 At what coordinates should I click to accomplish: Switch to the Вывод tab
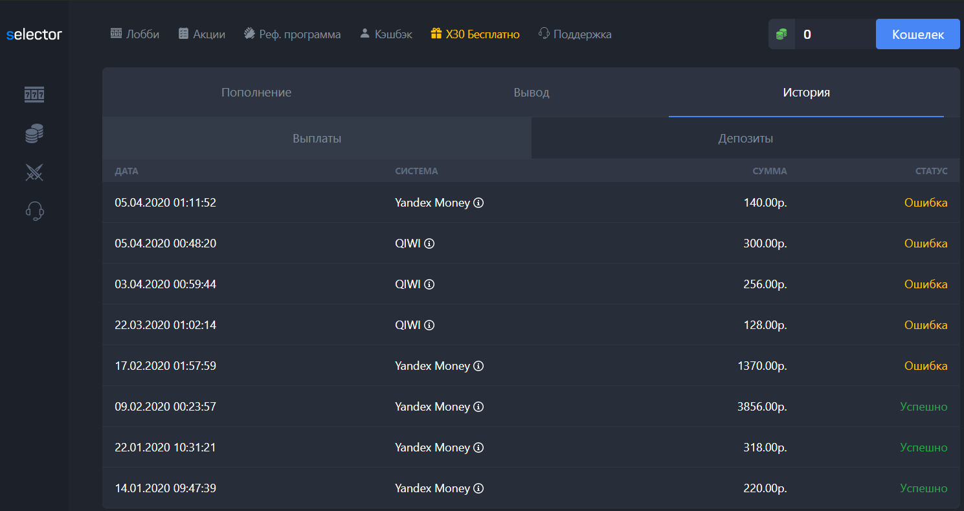click(x=532, y=93)
